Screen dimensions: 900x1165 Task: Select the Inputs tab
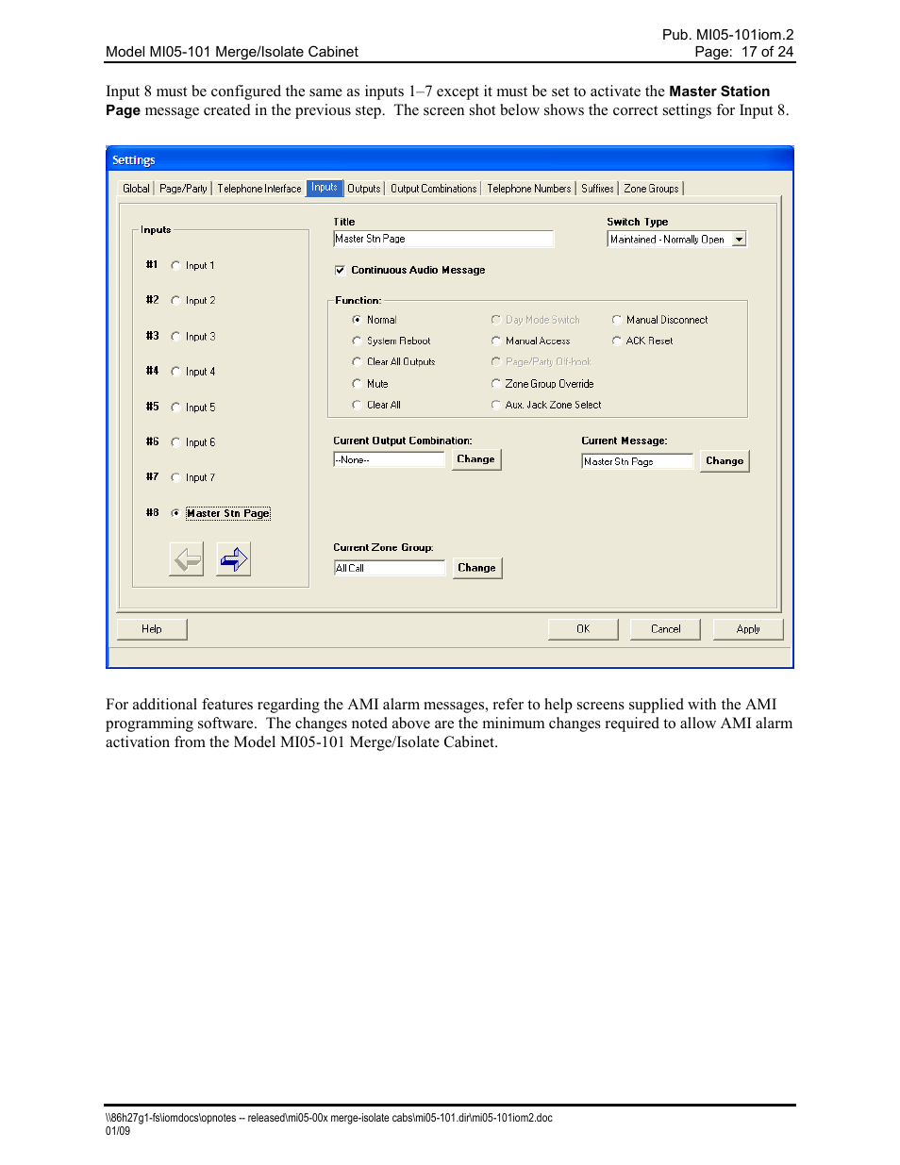325,188
